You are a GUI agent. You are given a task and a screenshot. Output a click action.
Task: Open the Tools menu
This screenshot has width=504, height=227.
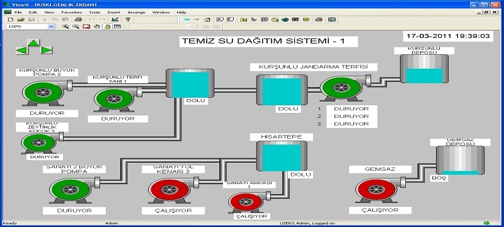click(94, 12)
